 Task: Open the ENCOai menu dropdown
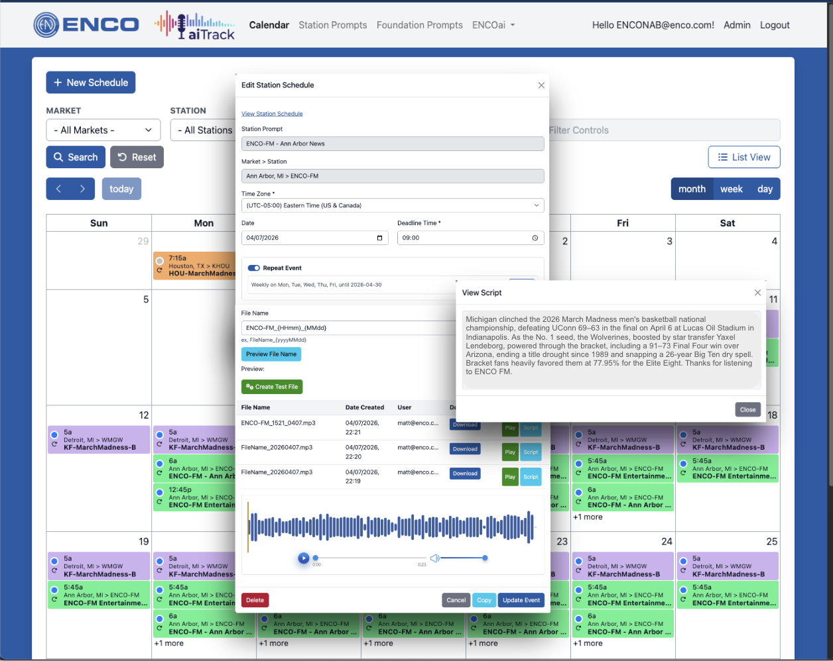(x=493, y=25)
